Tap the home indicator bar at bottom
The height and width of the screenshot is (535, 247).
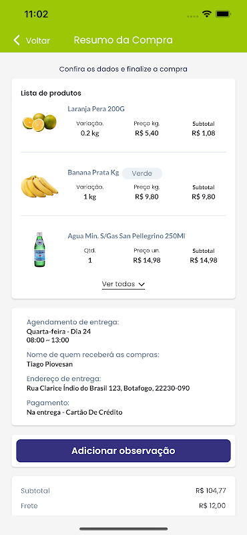click(123, 529)
